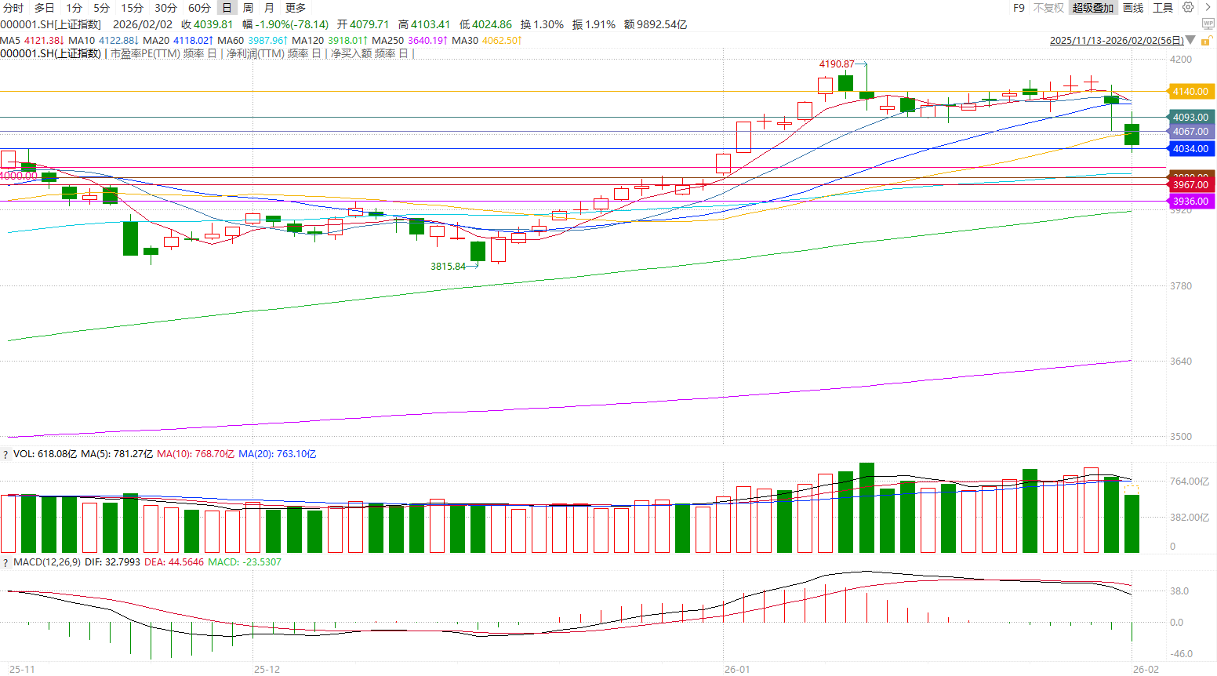
Task: Toggle the 超级叠加 overlay mode
Action: [1092, 8]
